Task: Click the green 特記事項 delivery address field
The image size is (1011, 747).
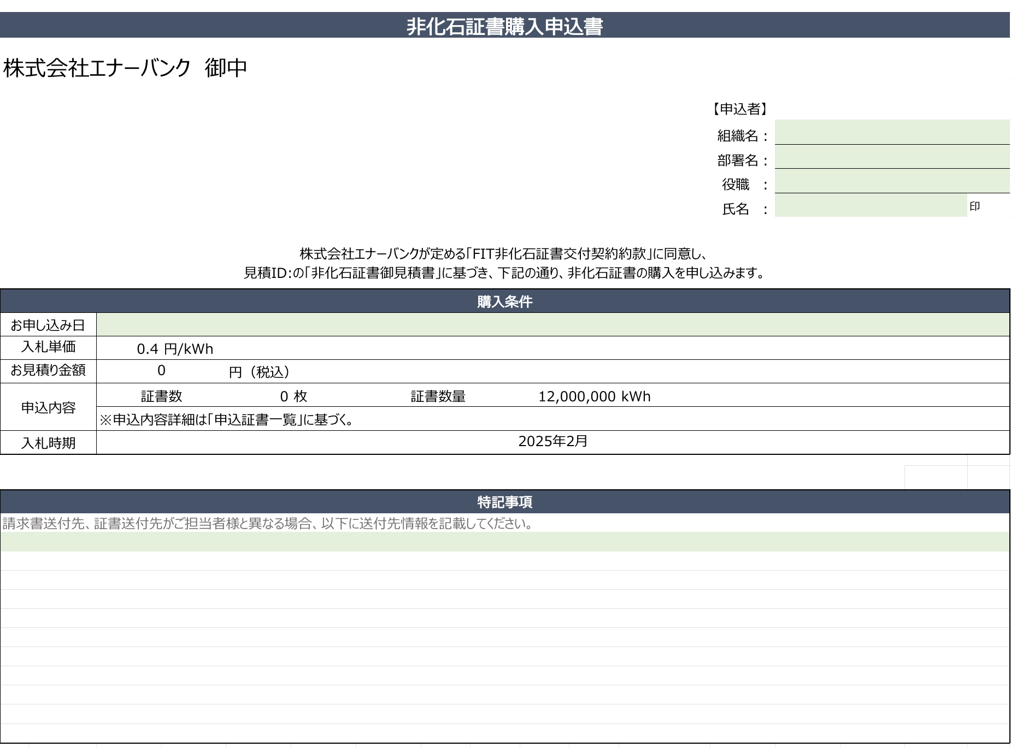Action: point(505,542)
